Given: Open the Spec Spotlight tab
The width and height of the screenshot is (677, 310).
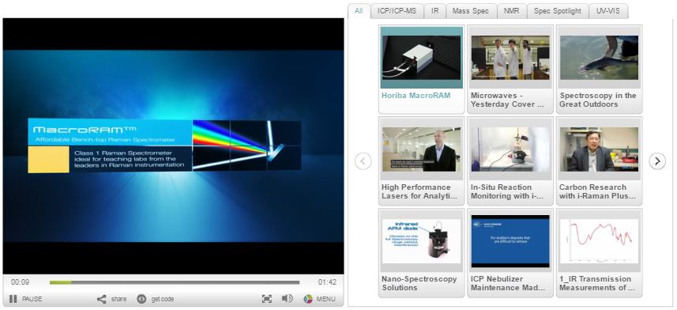Looking at the screenshot, I should [x=558, y=11].
